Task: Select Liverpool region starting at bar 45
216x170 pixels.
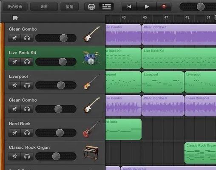Action: click(x=163, y=82)
